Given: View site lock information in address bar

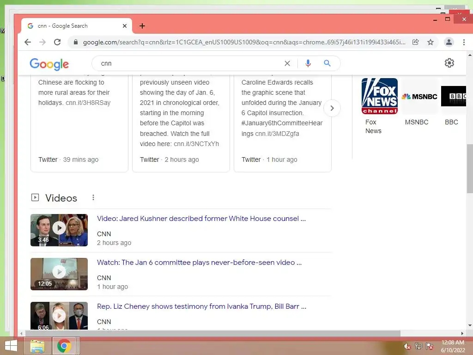Looking at the screenshot, I should pyautogui.click(x=76, y=42).
